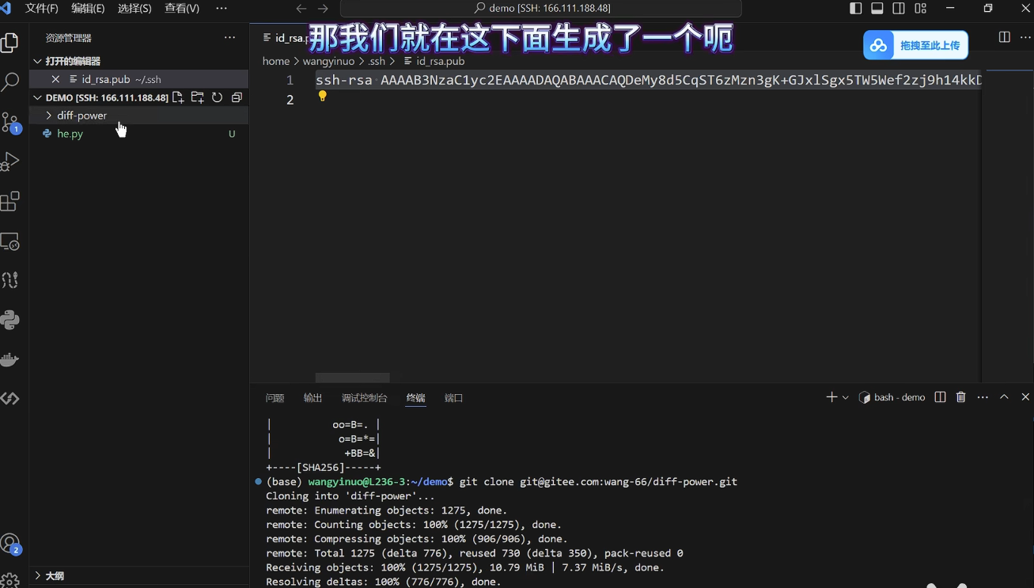Image resolution: width=1034 pixels, height=588 pixels.
Task: Add a new terminal with plus
Action: tap(831, 397)
